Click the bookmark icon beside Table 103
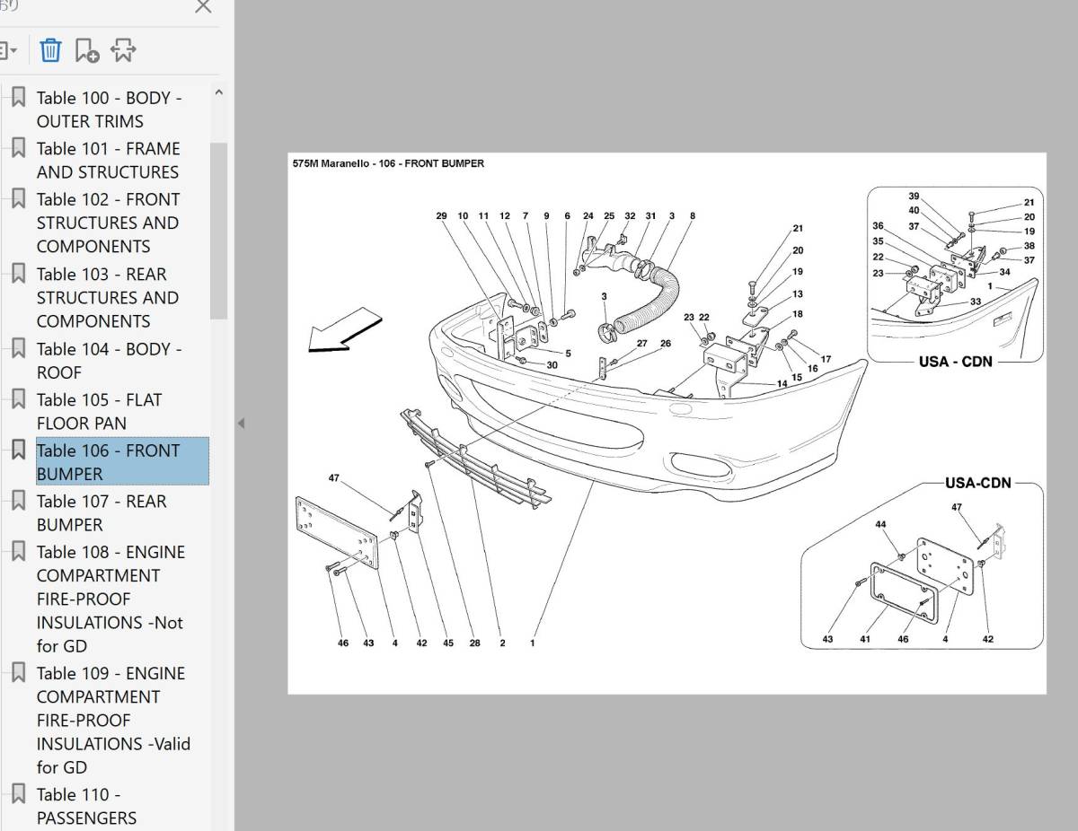Screen dimensions: 1078x831 click(x=18, y=274)
